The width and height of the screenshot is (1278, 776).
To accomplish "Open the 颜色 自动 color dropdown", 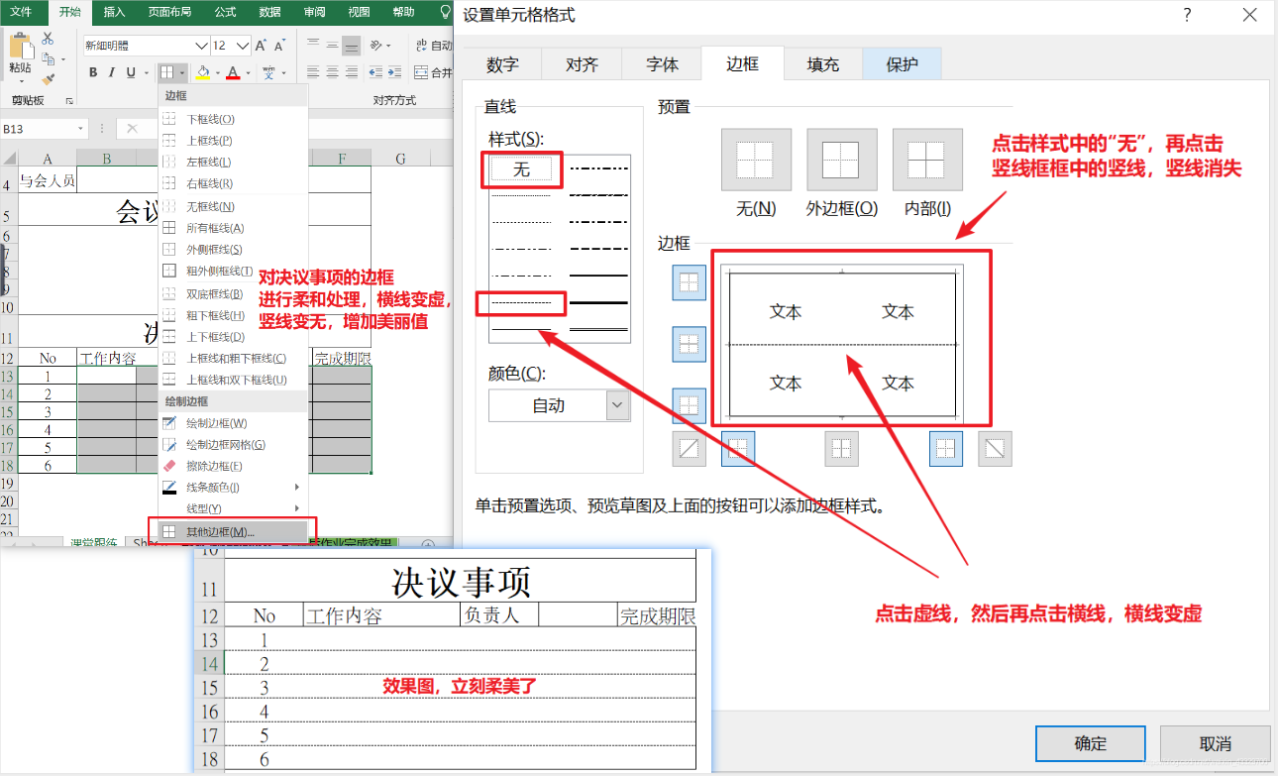I will click(617, 405).
